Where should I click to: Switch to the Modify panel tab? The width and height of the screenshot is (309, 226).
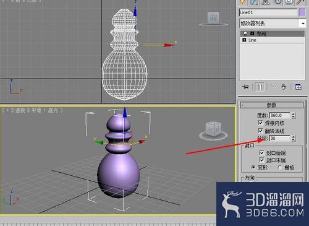click(x=254, y=2)
